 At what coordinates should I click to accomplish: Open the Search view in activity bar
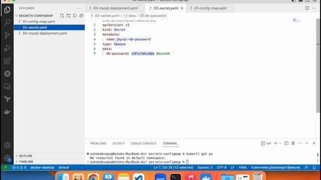[7, 22]
